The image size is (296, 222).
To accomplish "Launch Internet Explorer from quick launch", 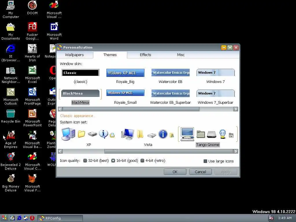I will (x=19, y=218).
